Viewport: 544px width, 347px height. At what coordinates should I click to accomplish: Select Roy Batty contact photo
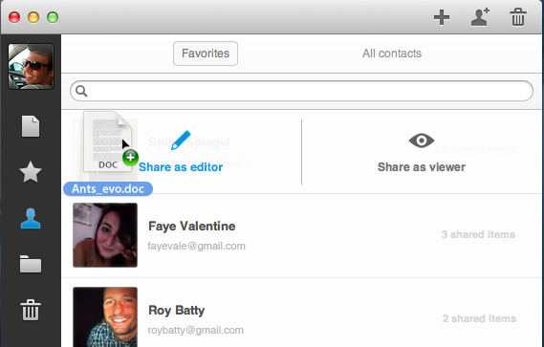pos(105,316)
